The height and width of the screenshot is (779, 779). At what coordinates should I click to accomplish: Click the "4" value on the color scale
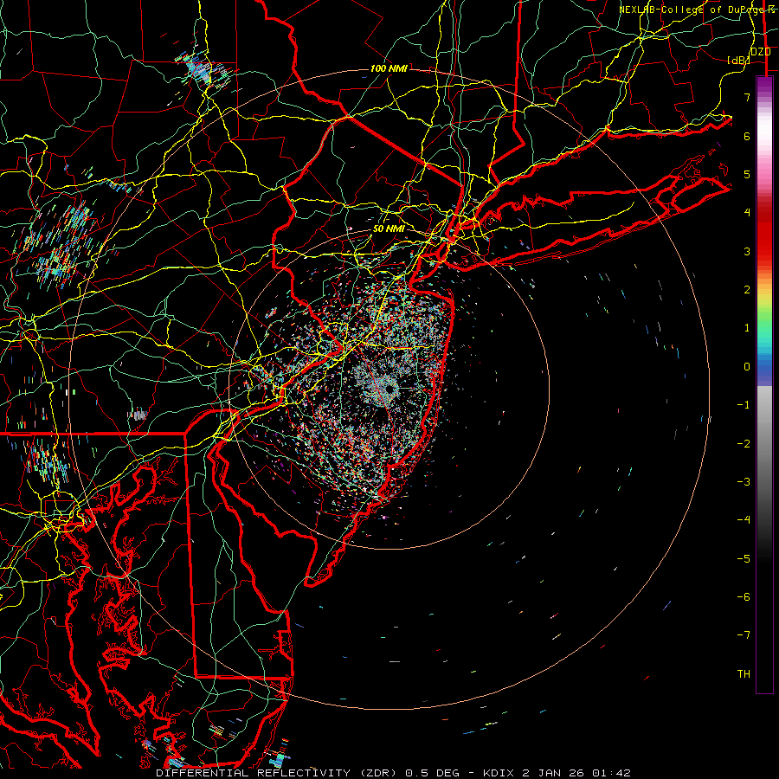click(747, 213)
